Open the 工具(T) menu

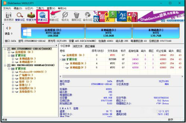[40, 8]
